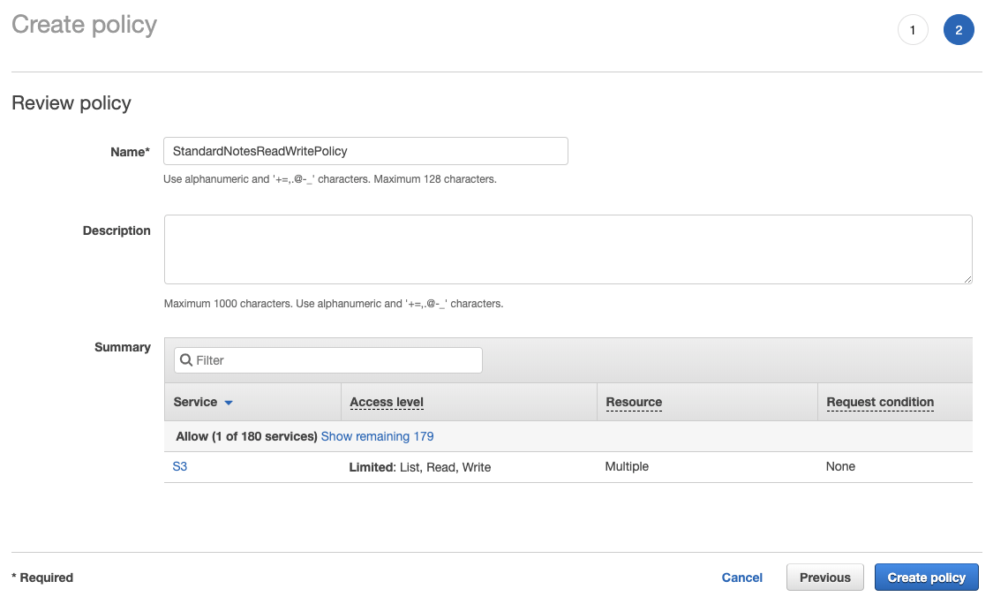Open the S3 service link
993x604 pixels.
(x=180, y=466)
